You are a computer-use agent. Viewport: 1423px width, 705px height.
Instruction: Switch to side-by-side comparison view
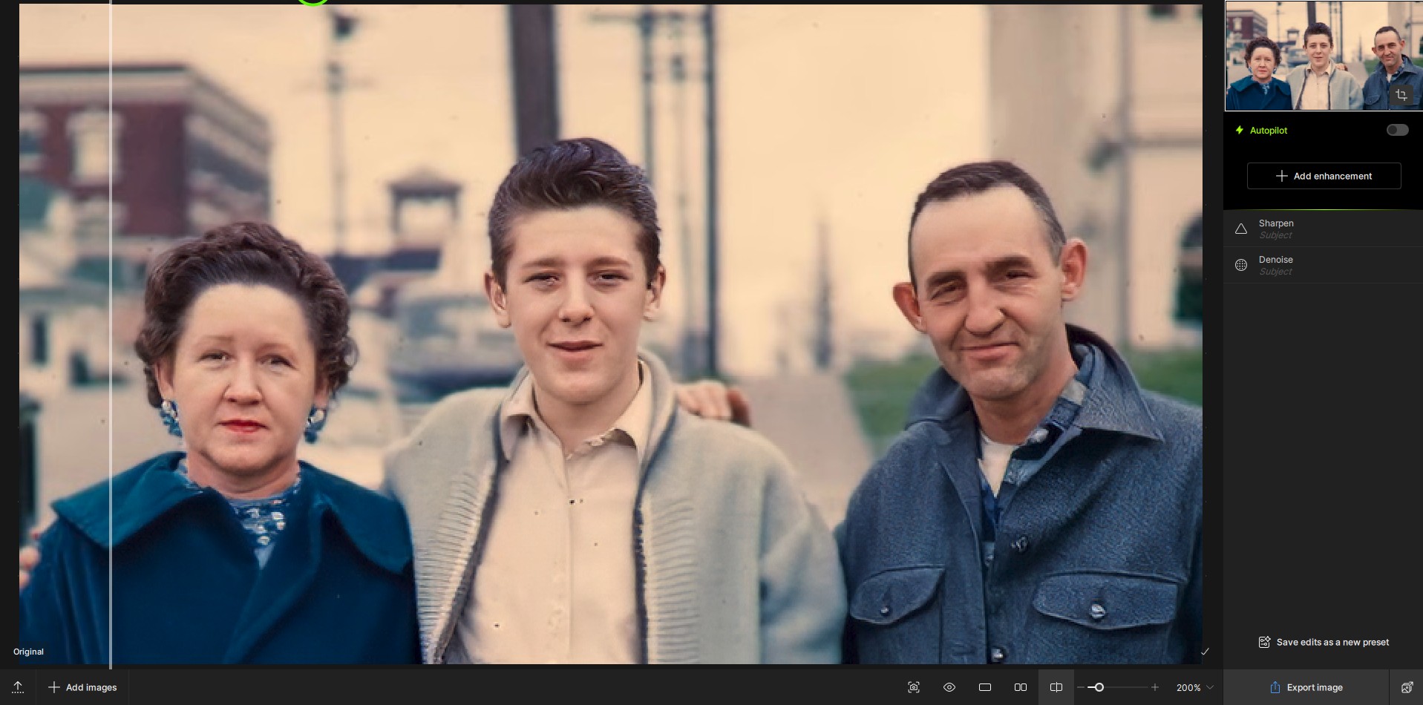point(1021,687)
